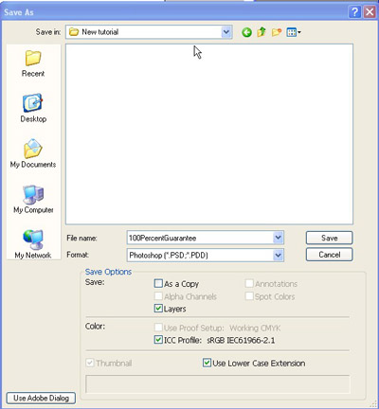Image resolution: width=379 pixels, height=409 pixels.
Task: Click the Help question mark button
Action: point(354,12)
